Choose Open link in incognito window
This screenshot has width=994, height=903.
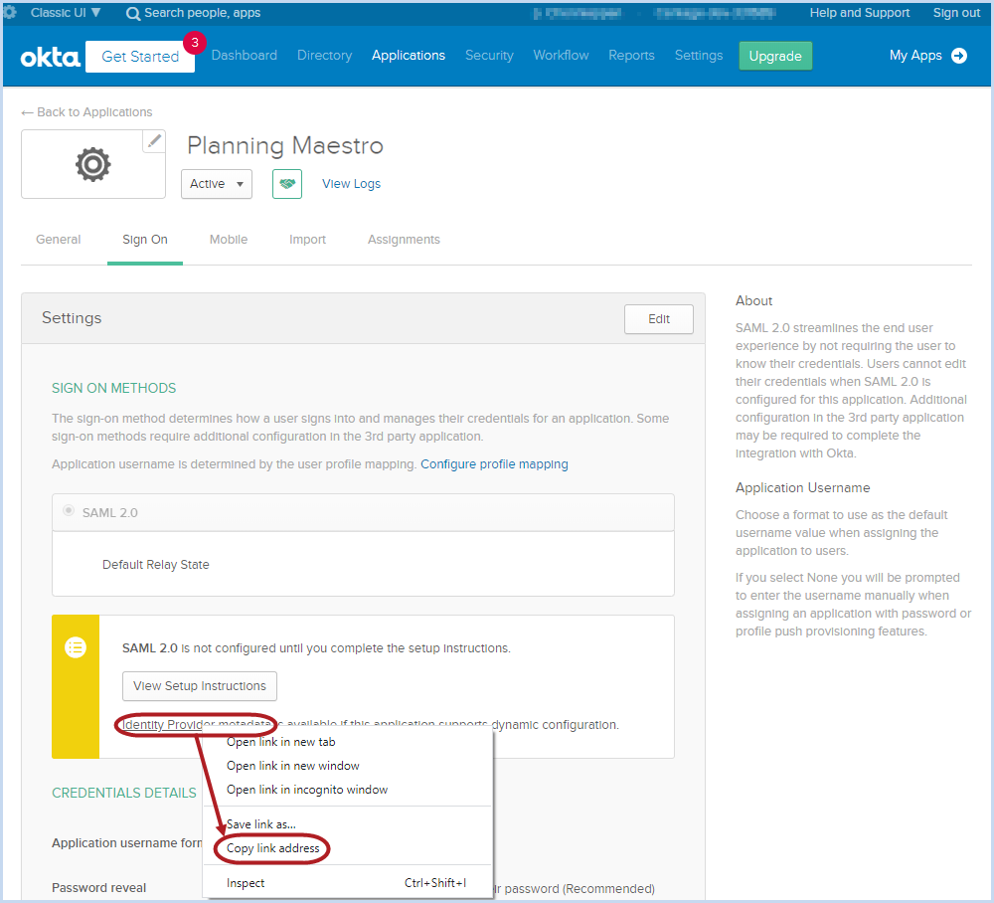347,790
